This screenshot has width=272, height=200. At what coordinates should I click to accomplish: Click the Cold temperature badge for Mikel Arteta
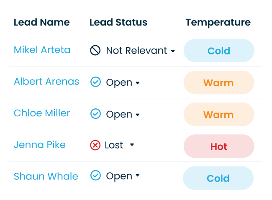tap(219, 51)
